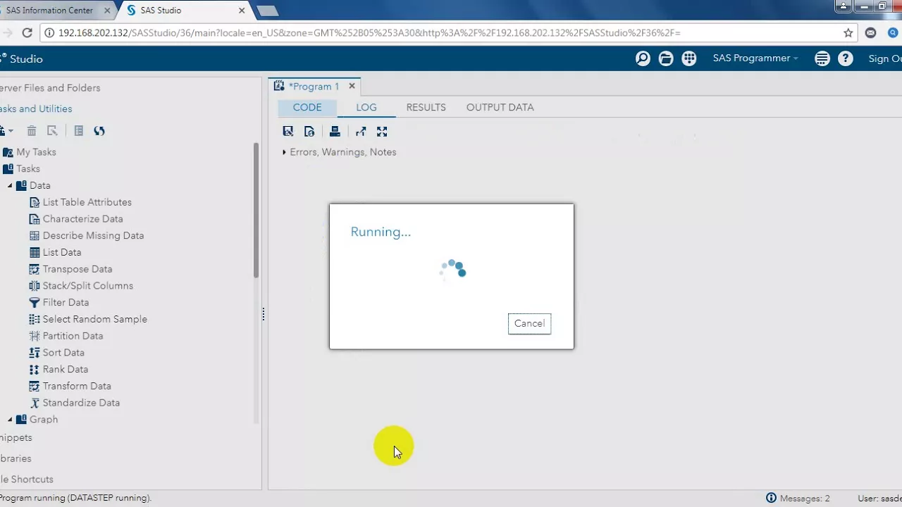Open Stack/Split Columns task
Image resolution: width=902 pixels, height=507 pixels.
click(x=81, y=286)
